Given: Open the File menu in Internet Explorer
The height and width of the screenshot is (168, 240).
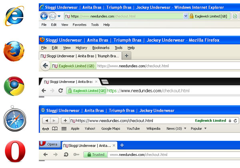Looking at the screenshot, I should pyautogui.click(x=44, y=25).
